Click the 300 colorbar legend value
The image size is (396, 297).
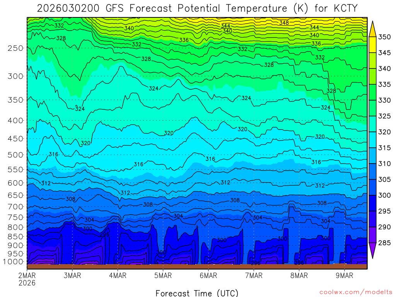pyautogui.click(x=384, y=195)
